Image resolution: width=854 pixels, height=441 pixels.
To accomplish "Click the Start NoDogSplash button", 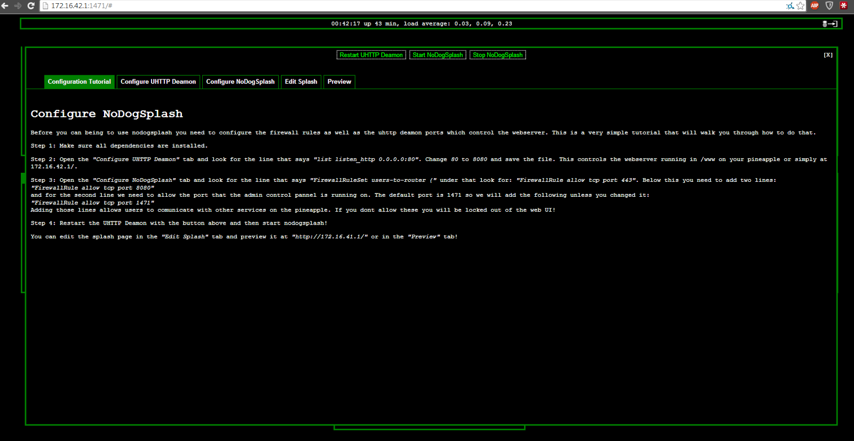I will pos(438,55).
